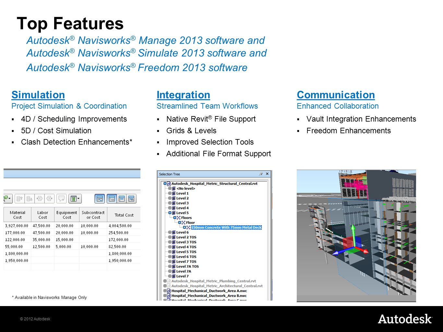Collapse Autodesk_Hospital_Metric_Structural_Central.rvt node
Viewport: 443px width, 332px height.
tap(165, 184)
